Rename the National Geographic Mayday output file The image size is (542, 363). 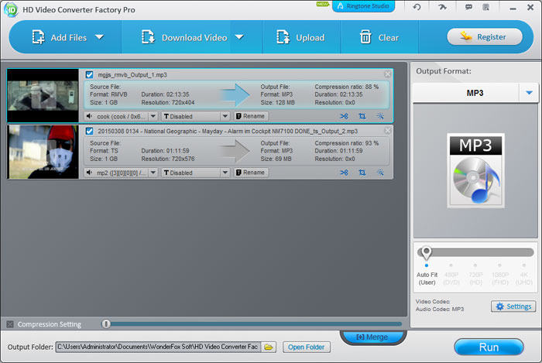[251, 173]
